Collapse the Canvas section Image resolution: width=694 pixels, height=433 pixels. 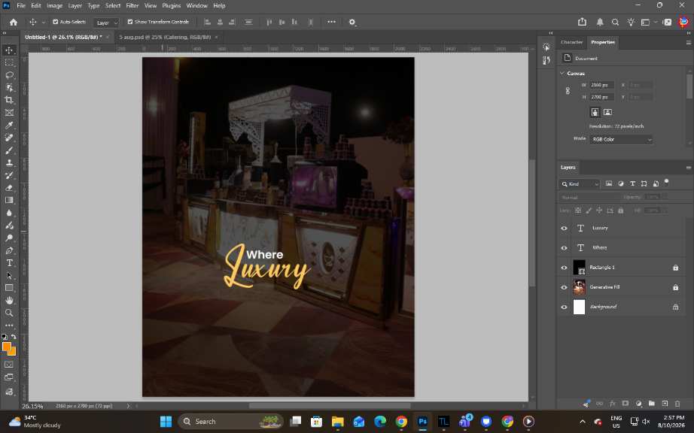pos(562,74)
